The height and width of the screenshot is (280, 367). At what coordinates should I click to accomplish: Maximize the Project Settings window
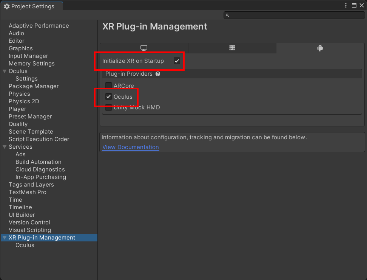point(354,5)
